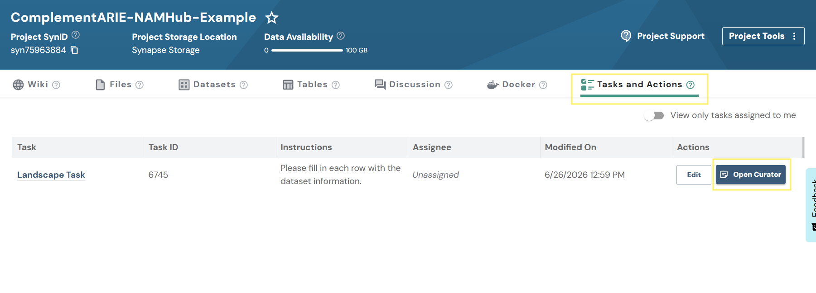Show help for the Datasets tab

pos(244,85)
